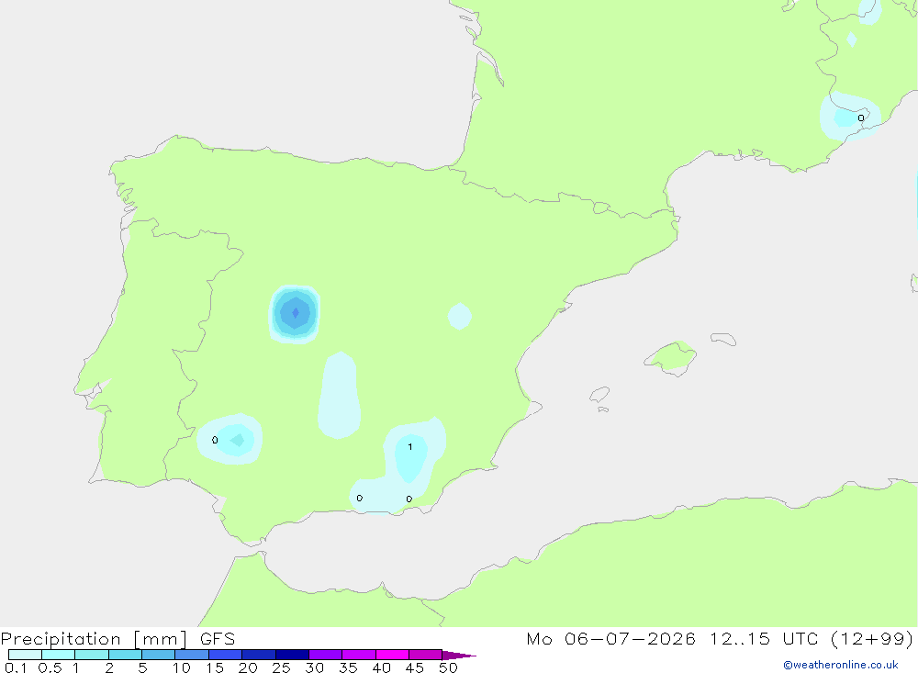Screen dimensions: 918x673
Task: Click the '0' label in southwestern Spain
Action: tap(215, 440)
